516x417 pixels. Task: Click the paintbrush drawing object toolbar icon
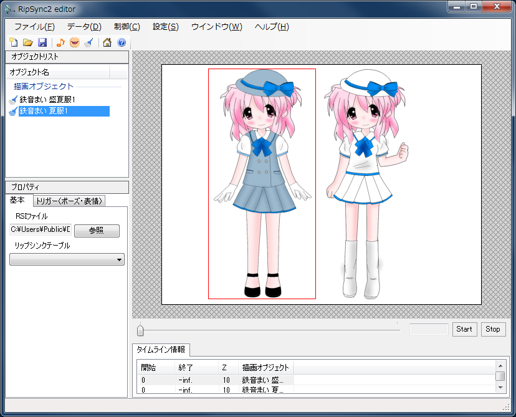[x=89, y=42]
